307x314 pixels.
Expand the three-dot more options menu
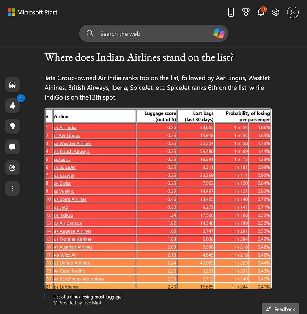[x=13, y=188]
